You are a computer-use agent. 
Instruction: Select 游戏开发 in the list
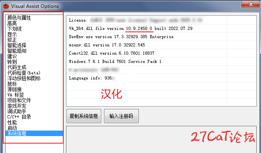coord(17,106)
